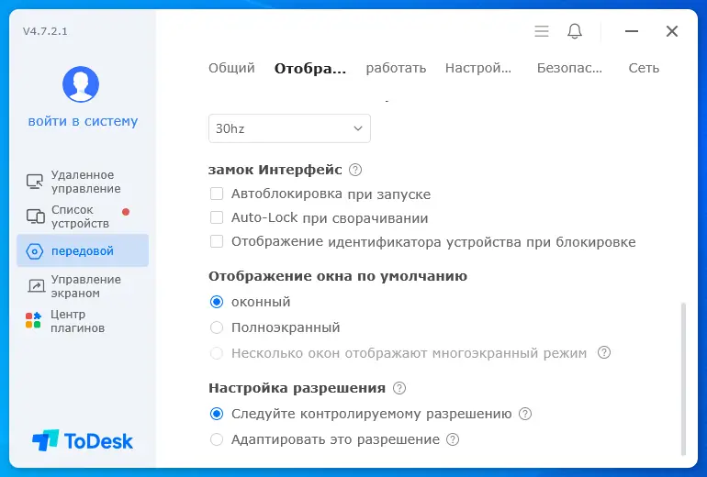Switch to the Сеть tab

pyautogui.click(x=644, y=68)
